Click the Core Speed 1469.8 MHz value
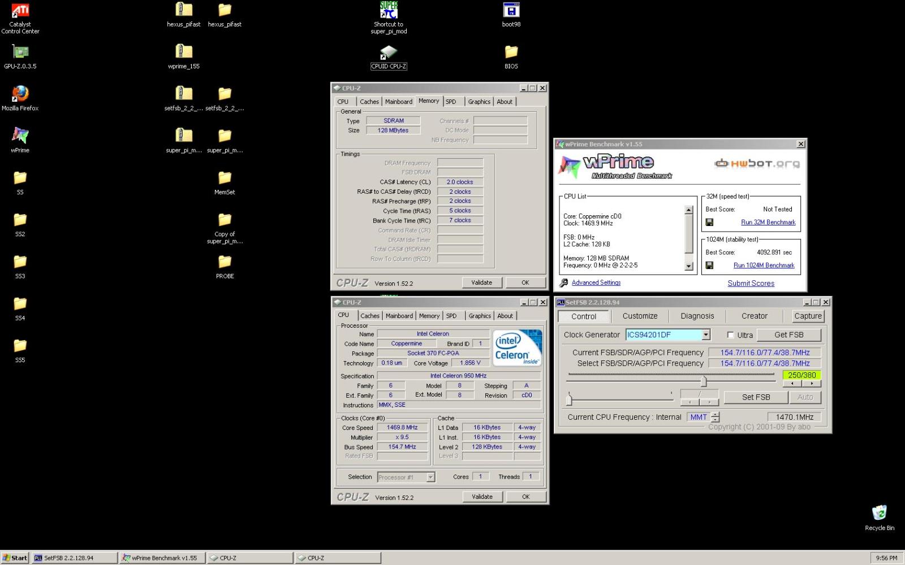905x565 pixels. pos(402,428)
